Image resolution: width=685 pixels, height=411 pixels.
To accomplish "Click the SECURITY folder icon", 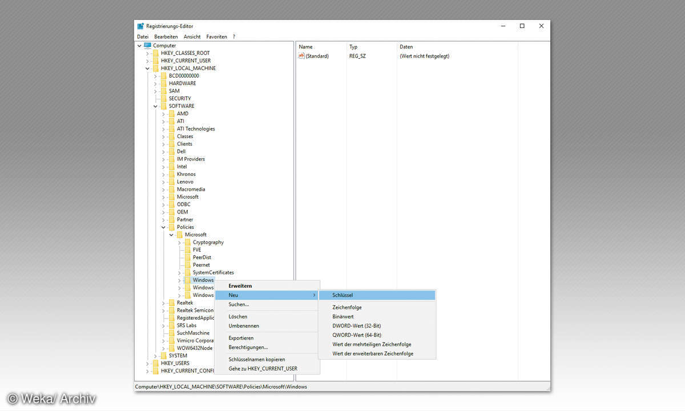I will pyautogui.click(x=163, y=98).
